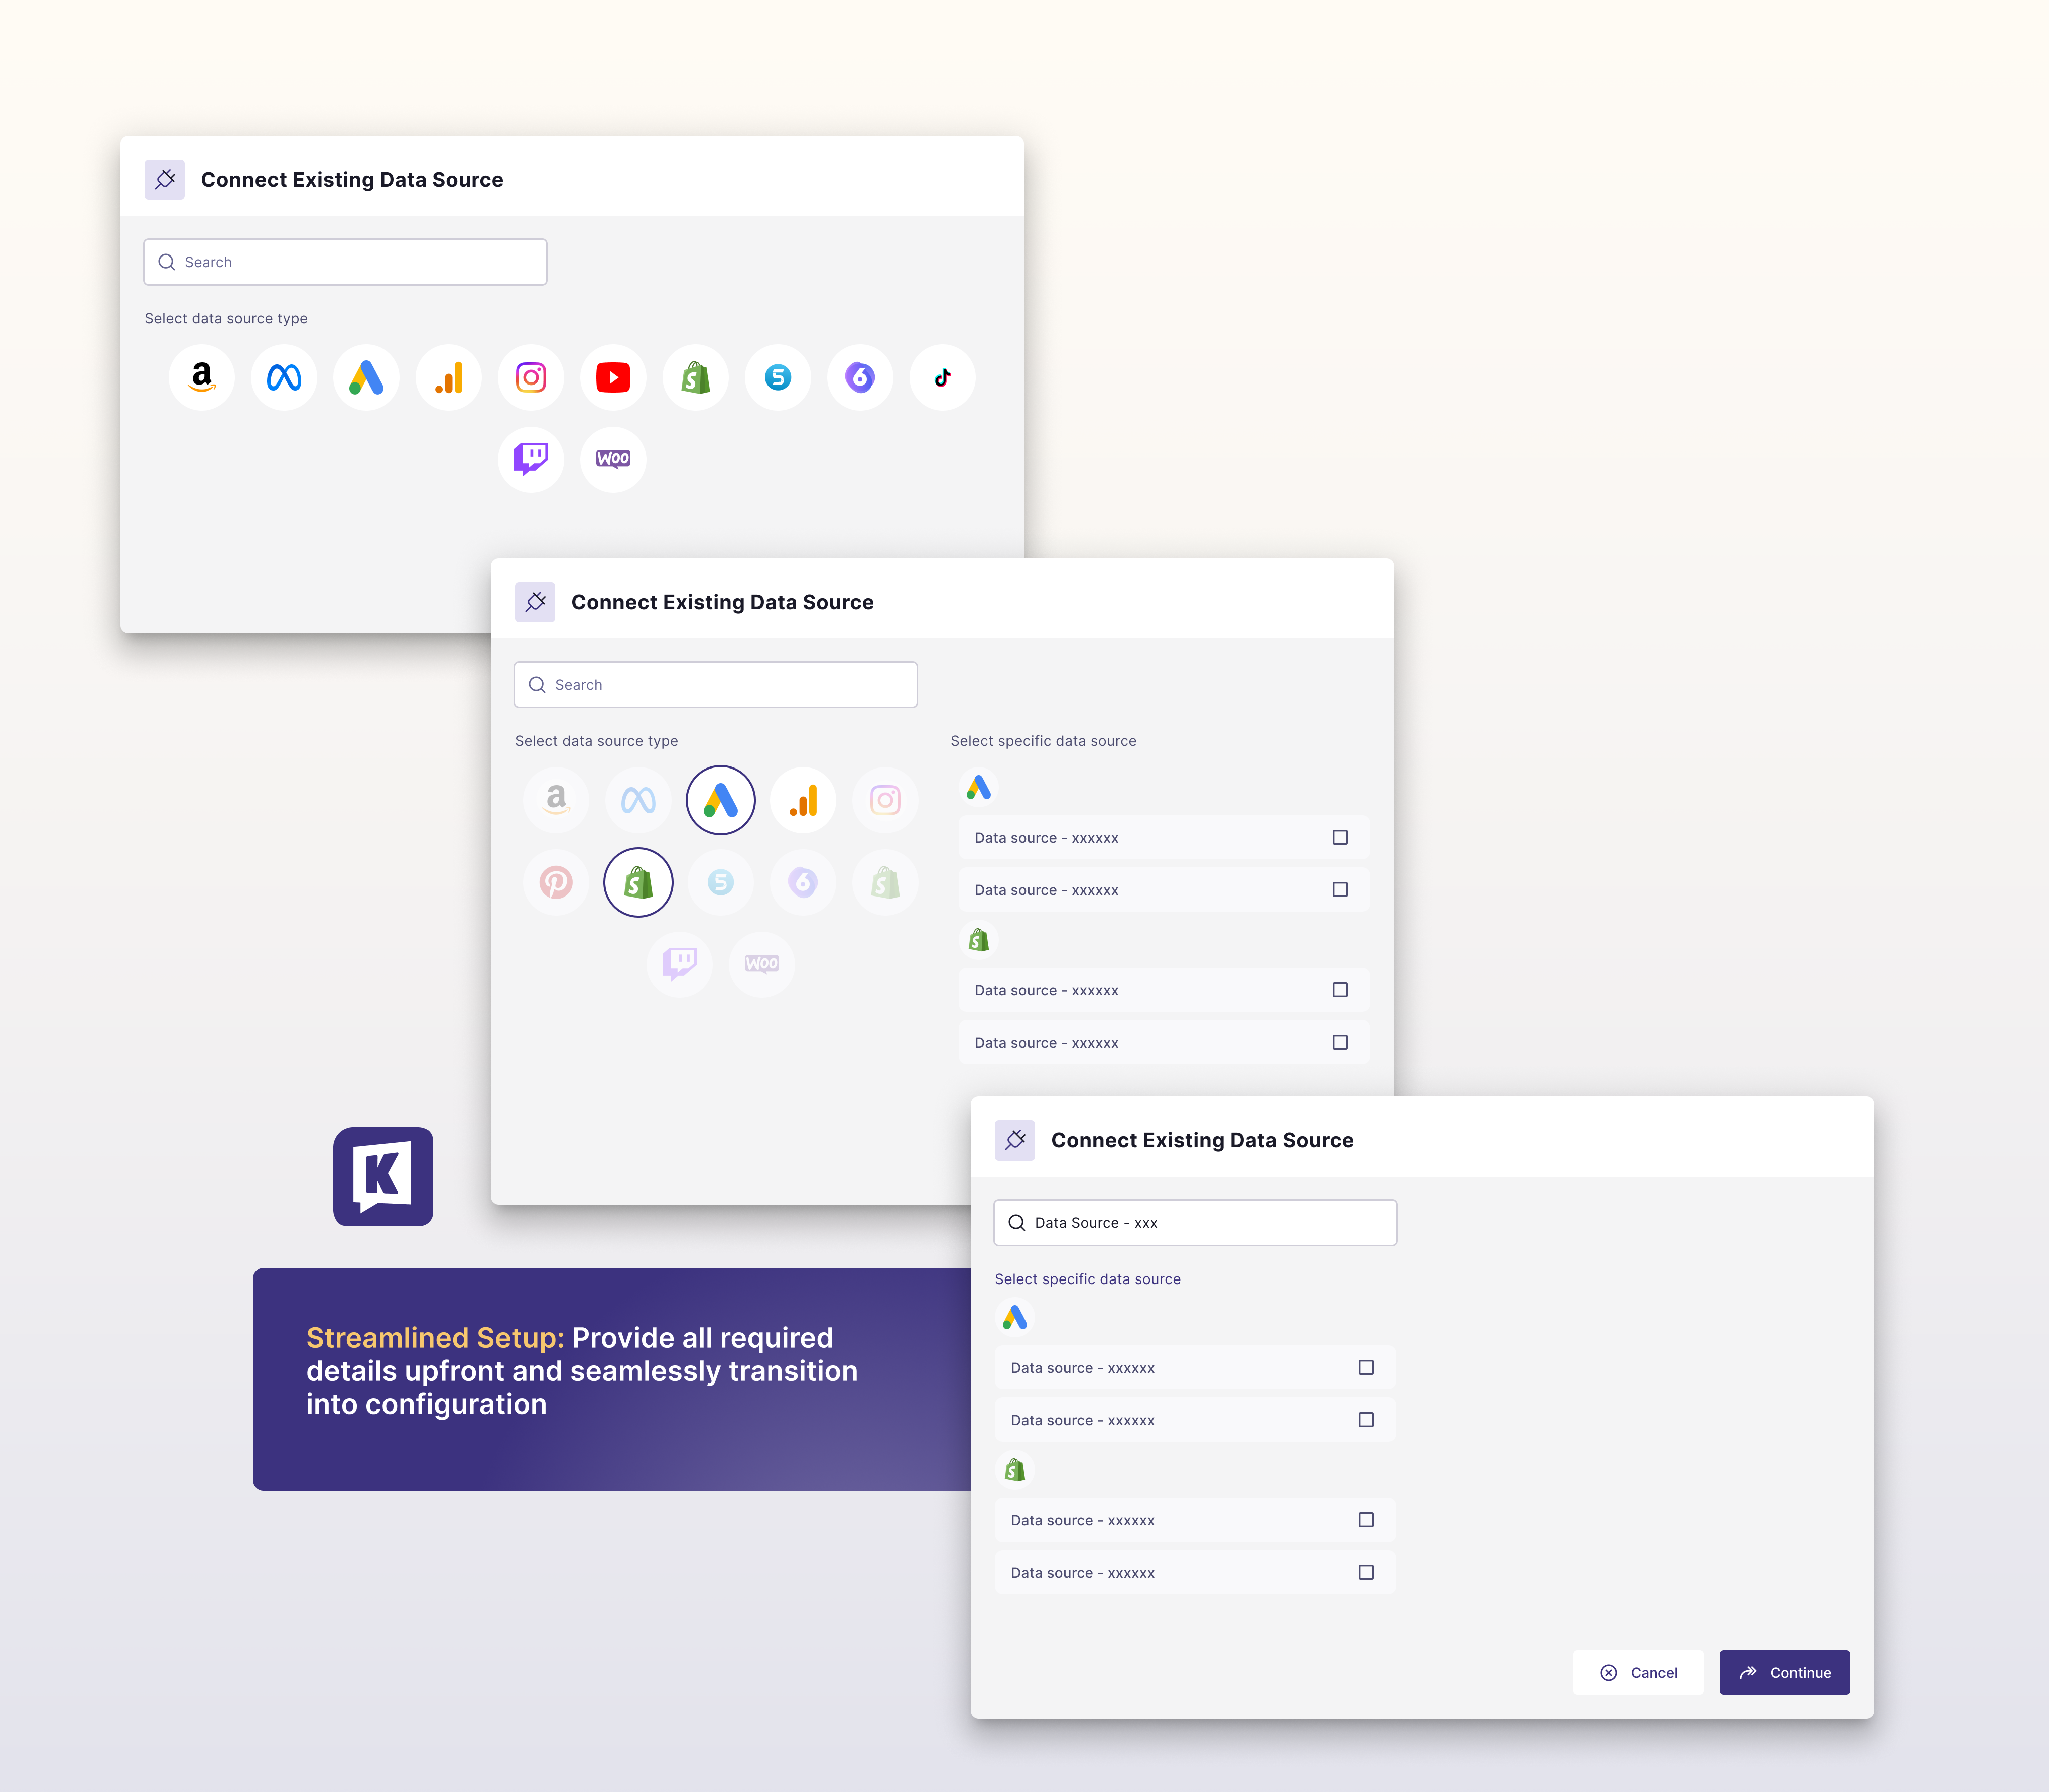Check the first Google Ads data source checkbox
The height and width of the screenshot is (1792, 2049).
pyautogui.click(x=1340, y=837)
